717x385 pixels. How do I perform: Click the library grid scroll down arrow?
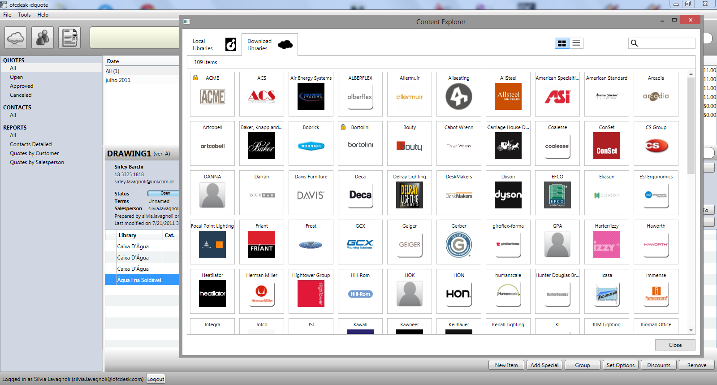691,330
